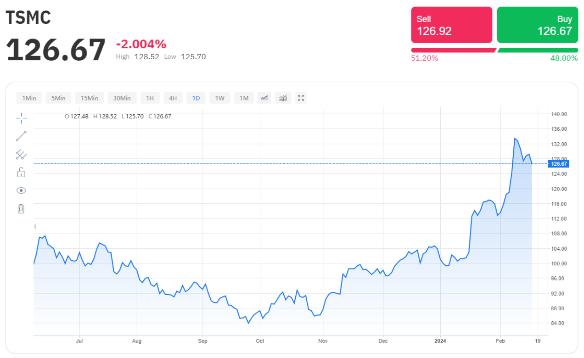The width and height of the screenshot is (584, 358).
Task: Switch to the 1Min timeframe
Action: coord(29,98)
